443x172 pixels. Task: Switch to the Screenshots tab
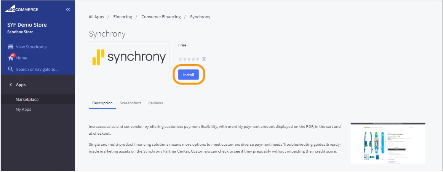pos(131,103)
